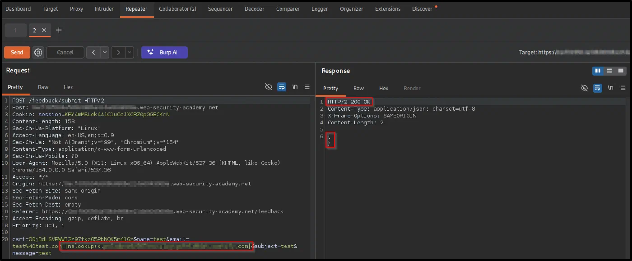Switch to the Sequencer tab
Screen dimensions: 632x261
(220, 9)
